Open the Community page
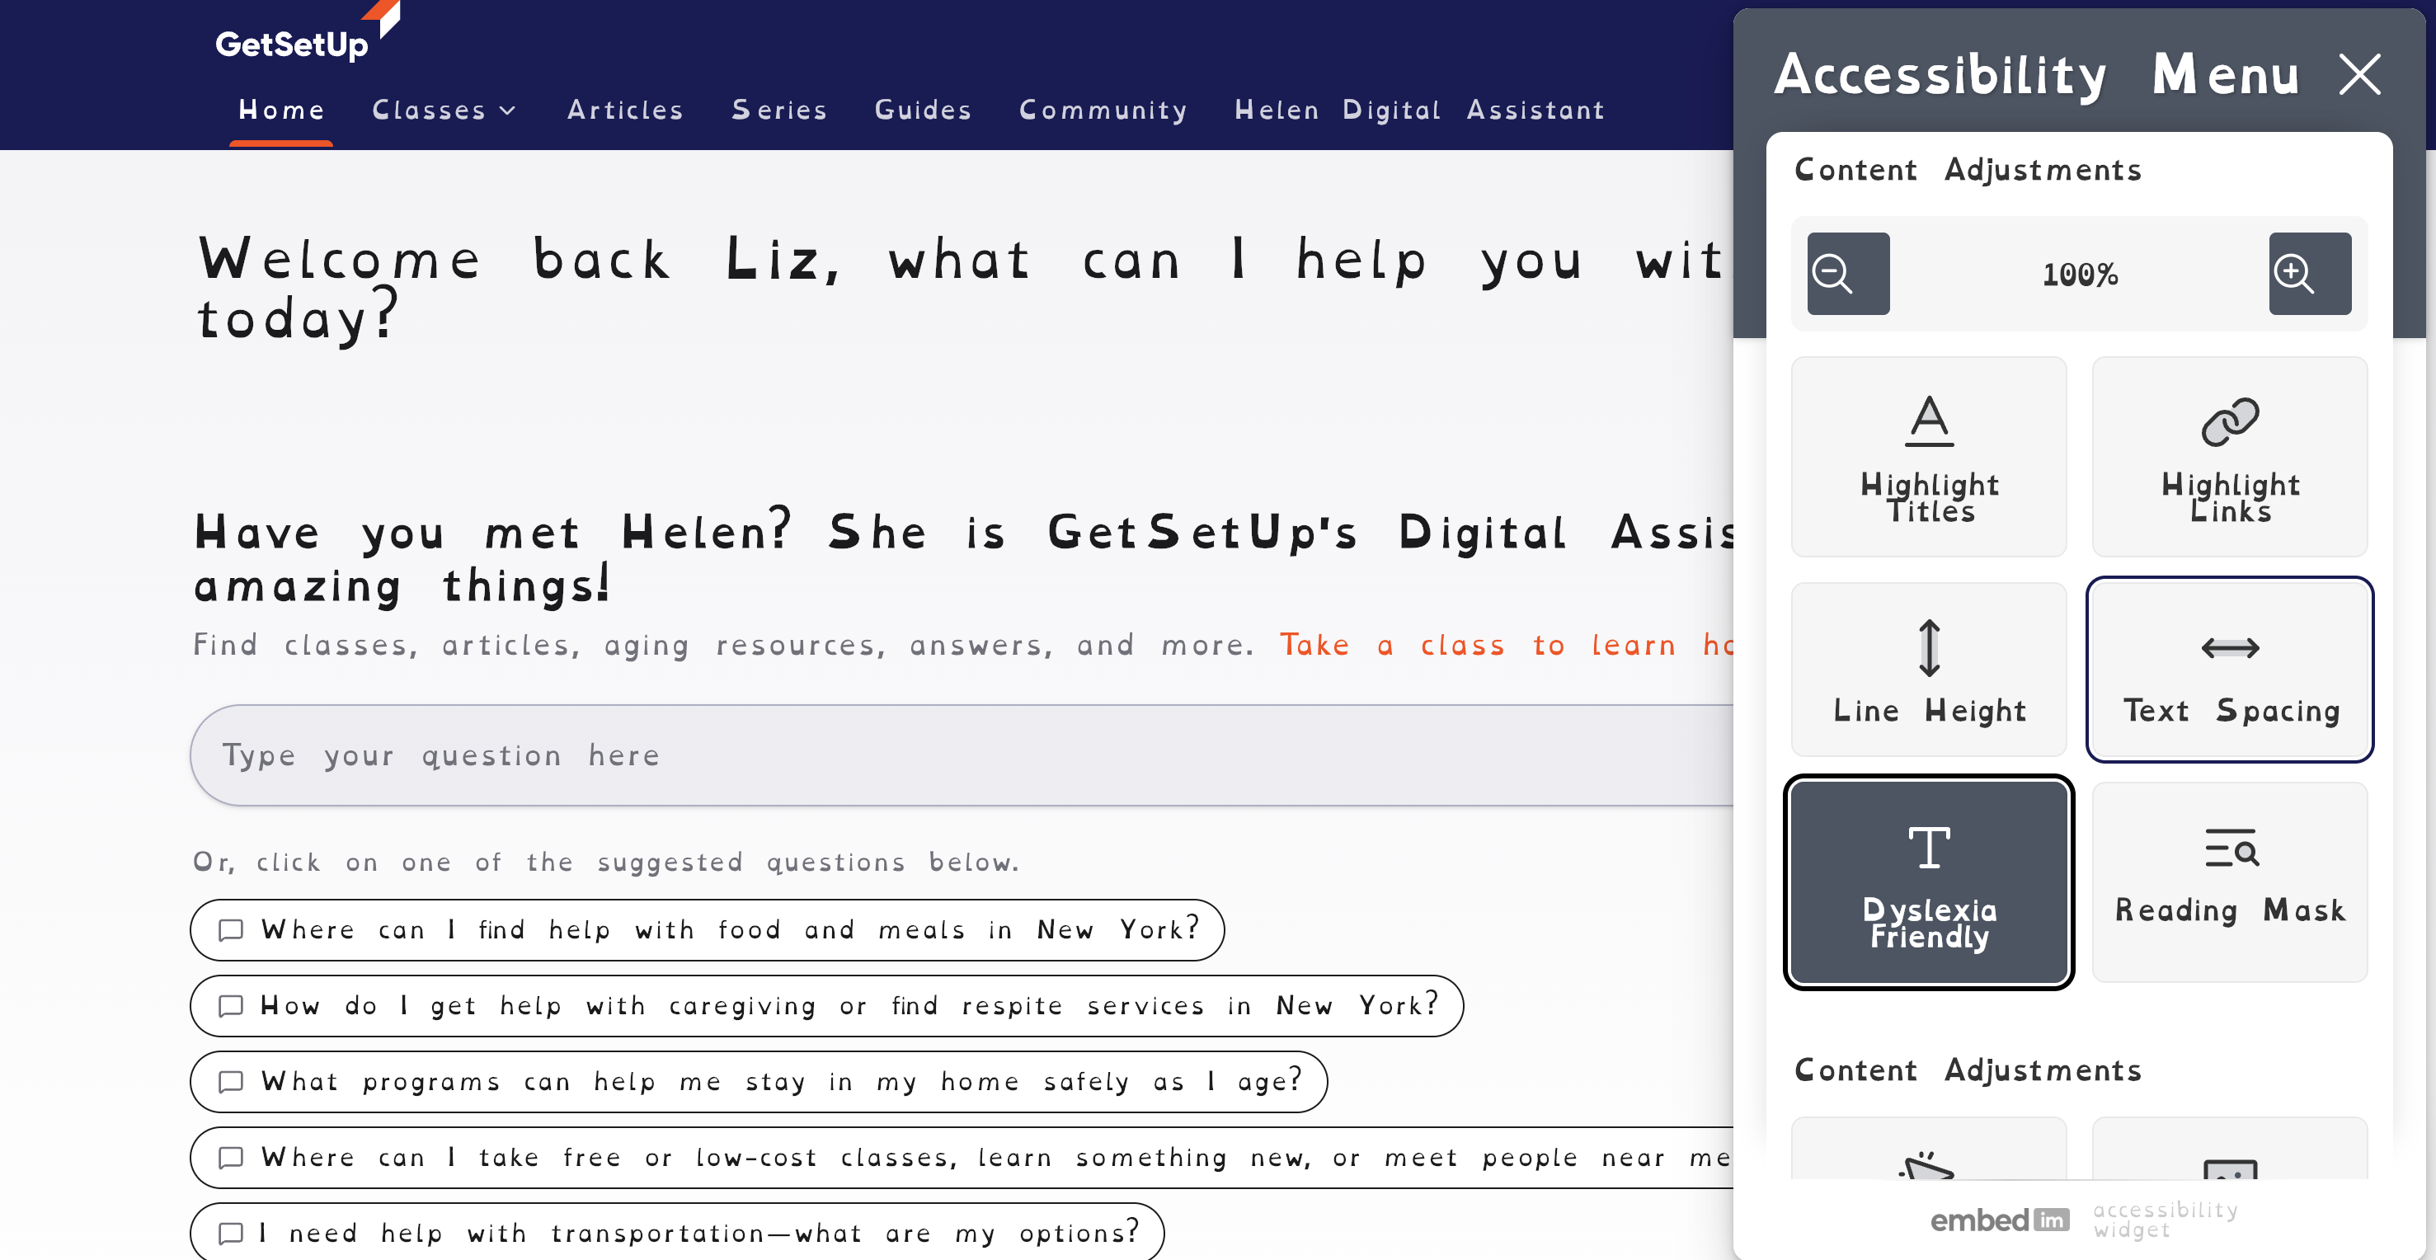The image size is (2436, 1260). point(1103,110)
